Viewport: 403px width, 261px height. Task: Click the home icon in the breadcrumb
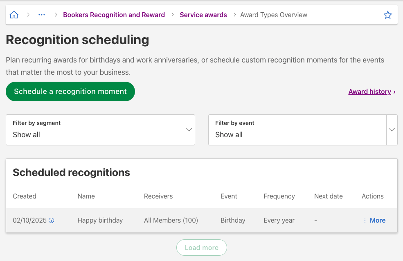click(x=14, y=14)
